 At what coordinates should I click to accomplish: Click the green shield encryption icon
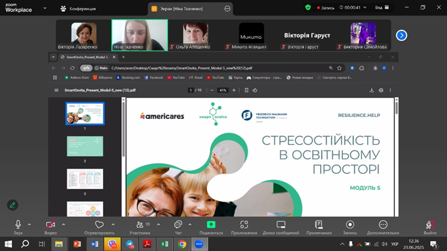(x=308, y=7)
